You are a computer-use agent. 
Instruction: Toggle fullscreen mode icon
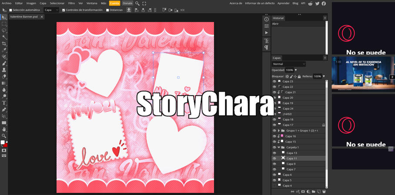[x=144, y=3]
